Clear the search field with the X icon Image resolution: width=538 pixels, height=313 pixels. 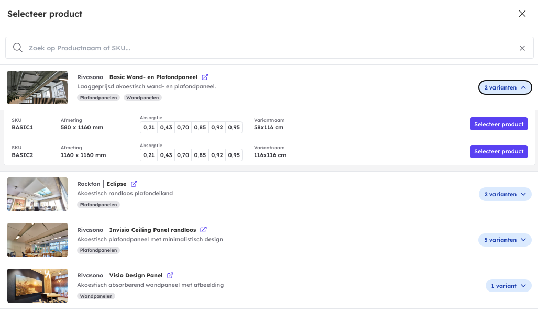pyautogui.click(x=522, y=48)
